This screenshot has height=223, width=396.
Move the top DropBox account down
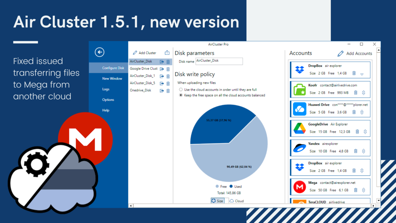click(362, 74)
